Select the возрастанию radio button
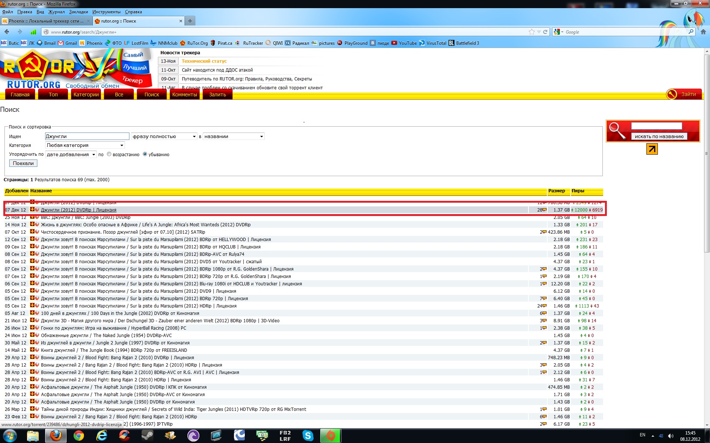 [x=109, y=154]
